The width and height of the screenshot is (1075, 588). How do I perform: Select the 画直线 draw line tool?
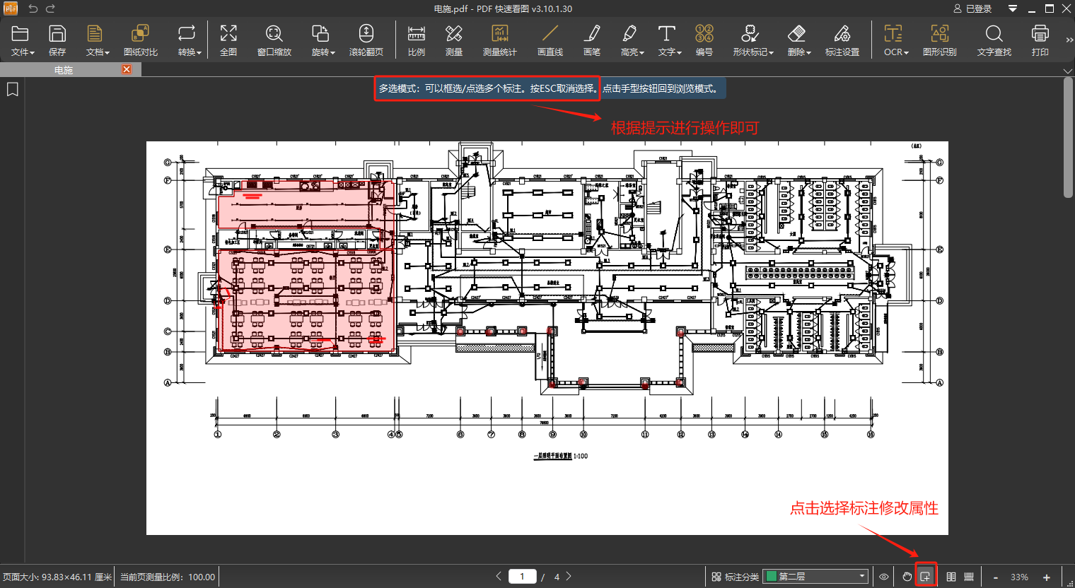point(550,40)
